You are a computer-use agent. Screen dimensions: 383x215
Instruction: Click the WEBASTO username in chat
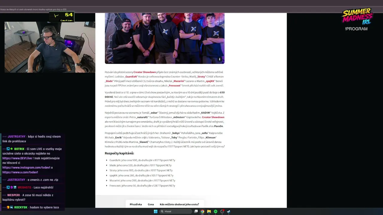24,188
